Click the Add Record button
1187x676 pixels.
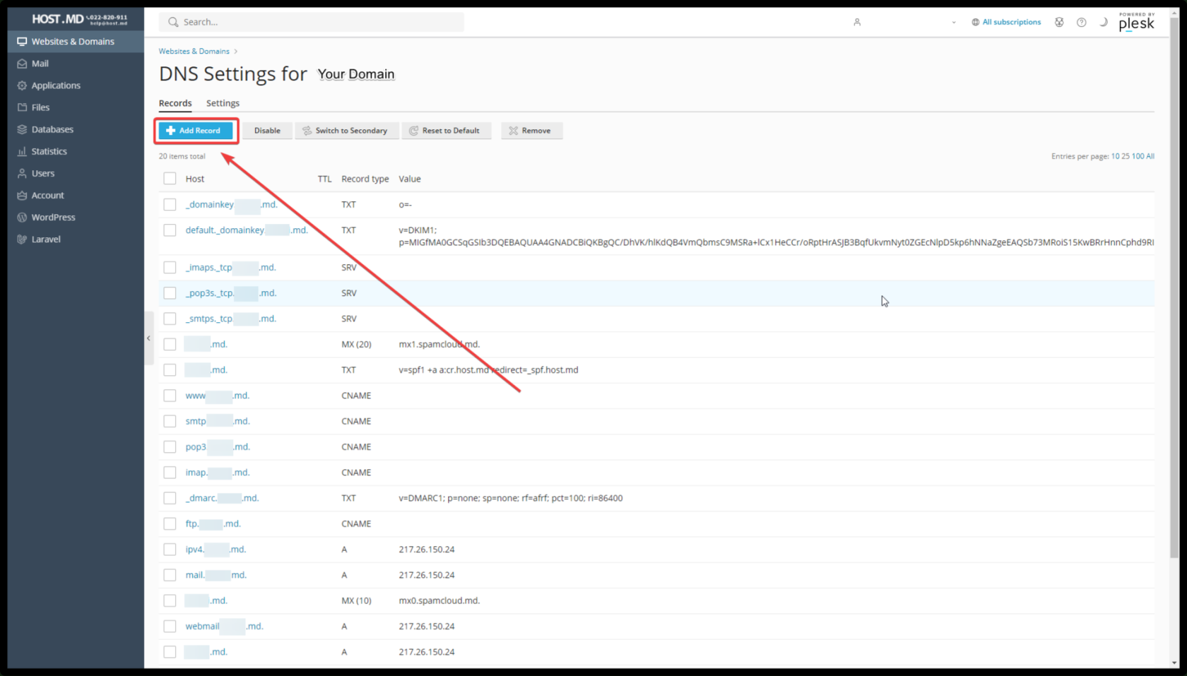tap(196, 131)
